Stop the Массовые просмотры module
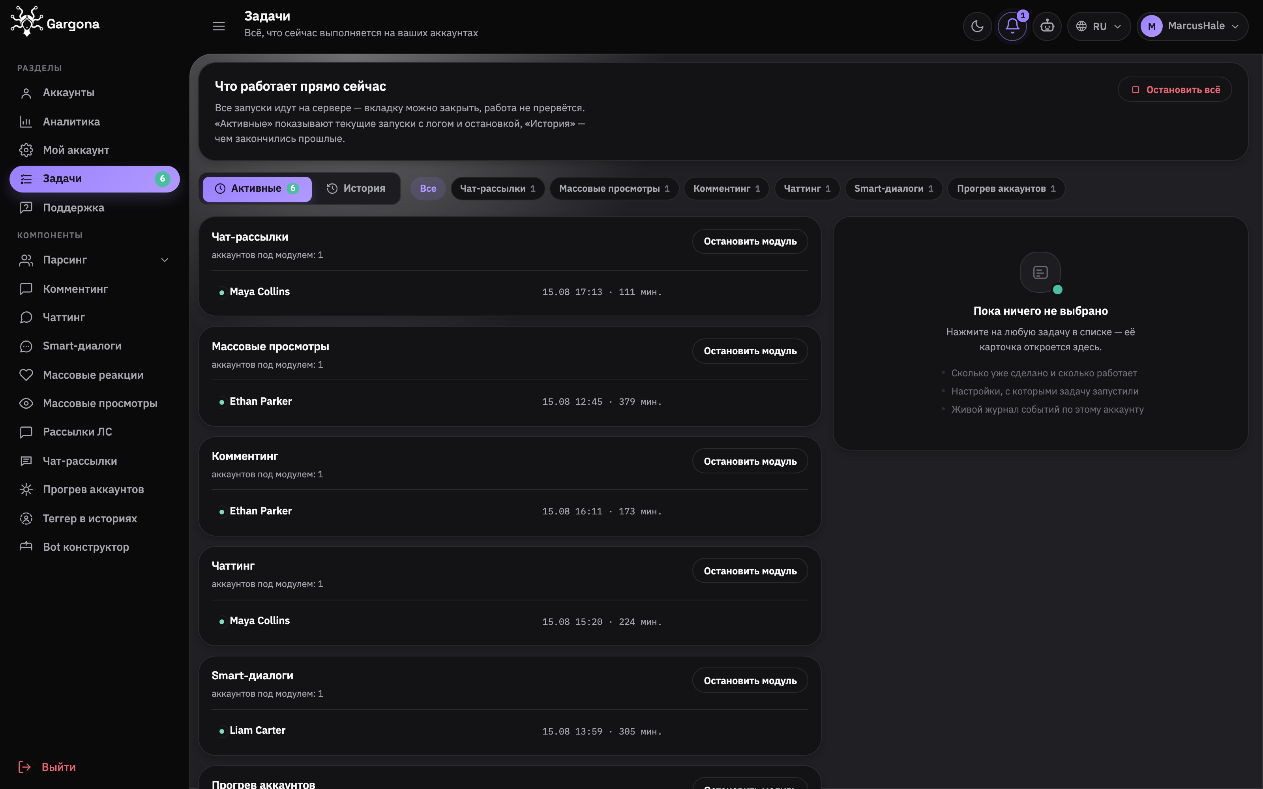Image resolution: width=1263 pixels, height=789 pixels. (x=750, y=351)
